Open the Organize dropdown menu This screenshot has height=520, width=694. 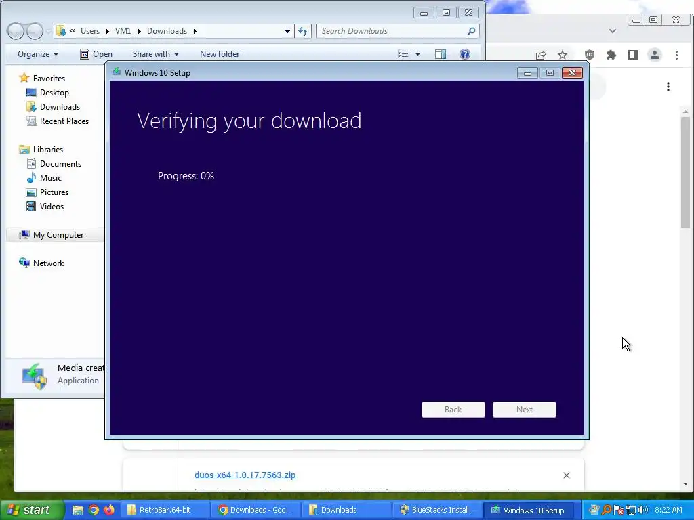click(38, 54)
